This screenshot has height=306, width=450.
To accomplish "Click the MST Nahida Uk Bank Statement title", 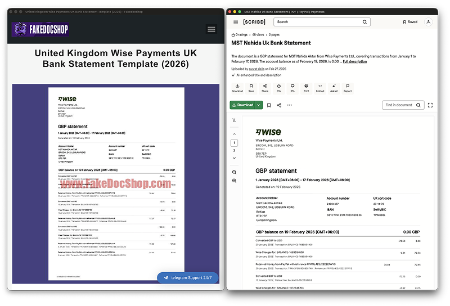I will coord(271,43).
